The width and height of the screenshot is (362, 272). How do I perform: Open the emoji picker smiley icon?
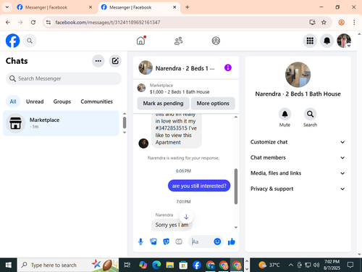tap(217, 242)
